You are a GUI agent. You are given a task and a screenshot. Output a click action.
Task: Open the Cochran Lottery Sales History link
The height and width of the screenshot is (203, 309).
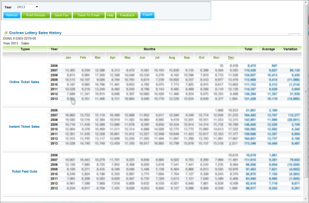point(35,33)
